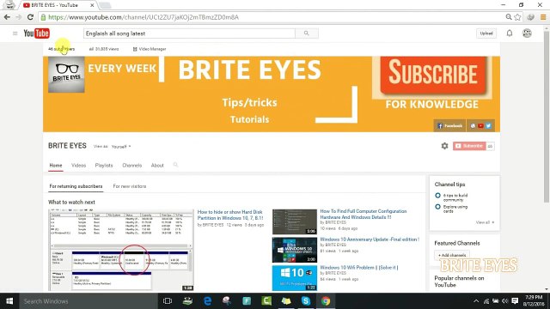Open the YouTube icon link on the banner

click(480, 126)
